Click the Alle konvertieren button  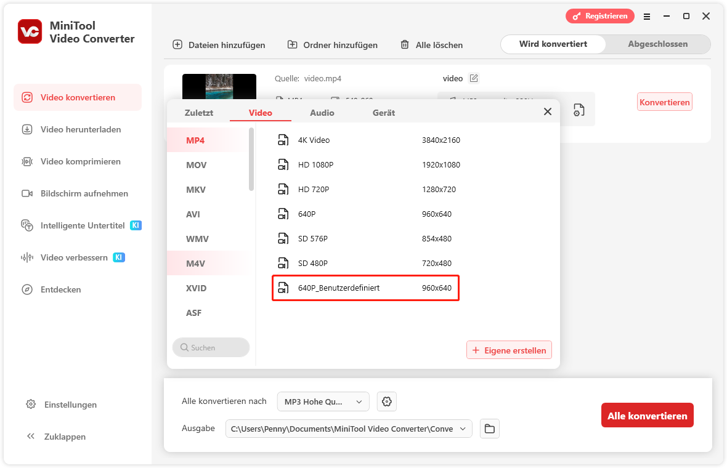pos(648,415)
